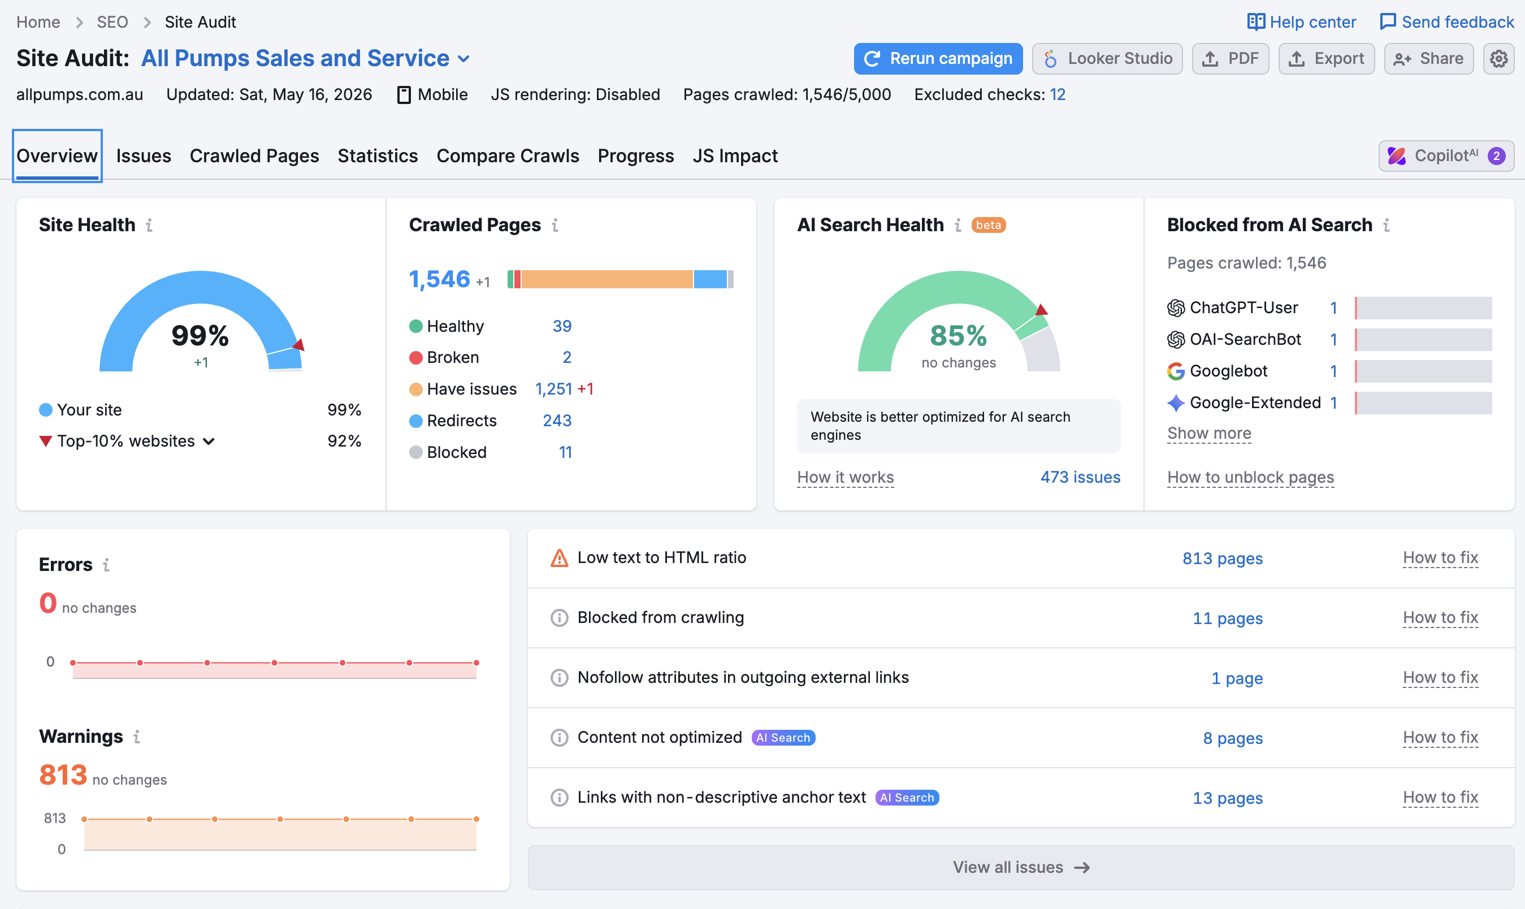This screenshot has width=1525, height=909.
Task: Click View all issues button
Action: tap(1021, 868)
